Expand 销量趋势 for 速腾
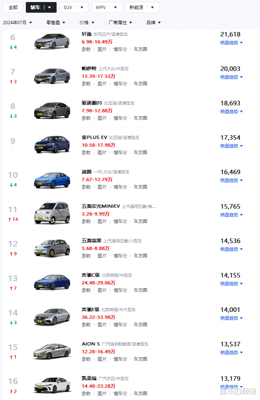 pos(231,180)
